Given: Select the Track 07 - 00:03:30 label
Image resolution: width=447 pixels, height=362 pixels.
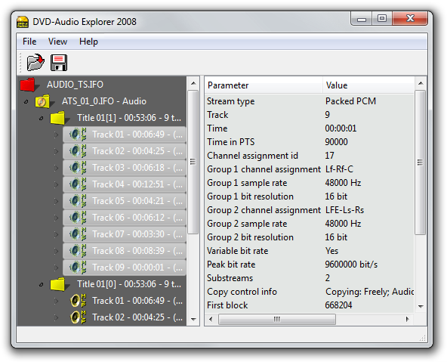Looking at the screenshot, I should click(137, 234).
